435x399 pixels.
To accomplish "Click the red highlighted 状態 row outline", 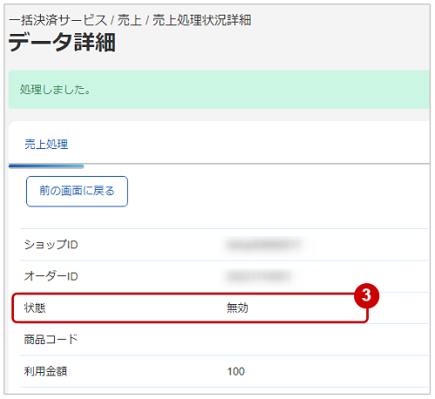I will 190,308.
